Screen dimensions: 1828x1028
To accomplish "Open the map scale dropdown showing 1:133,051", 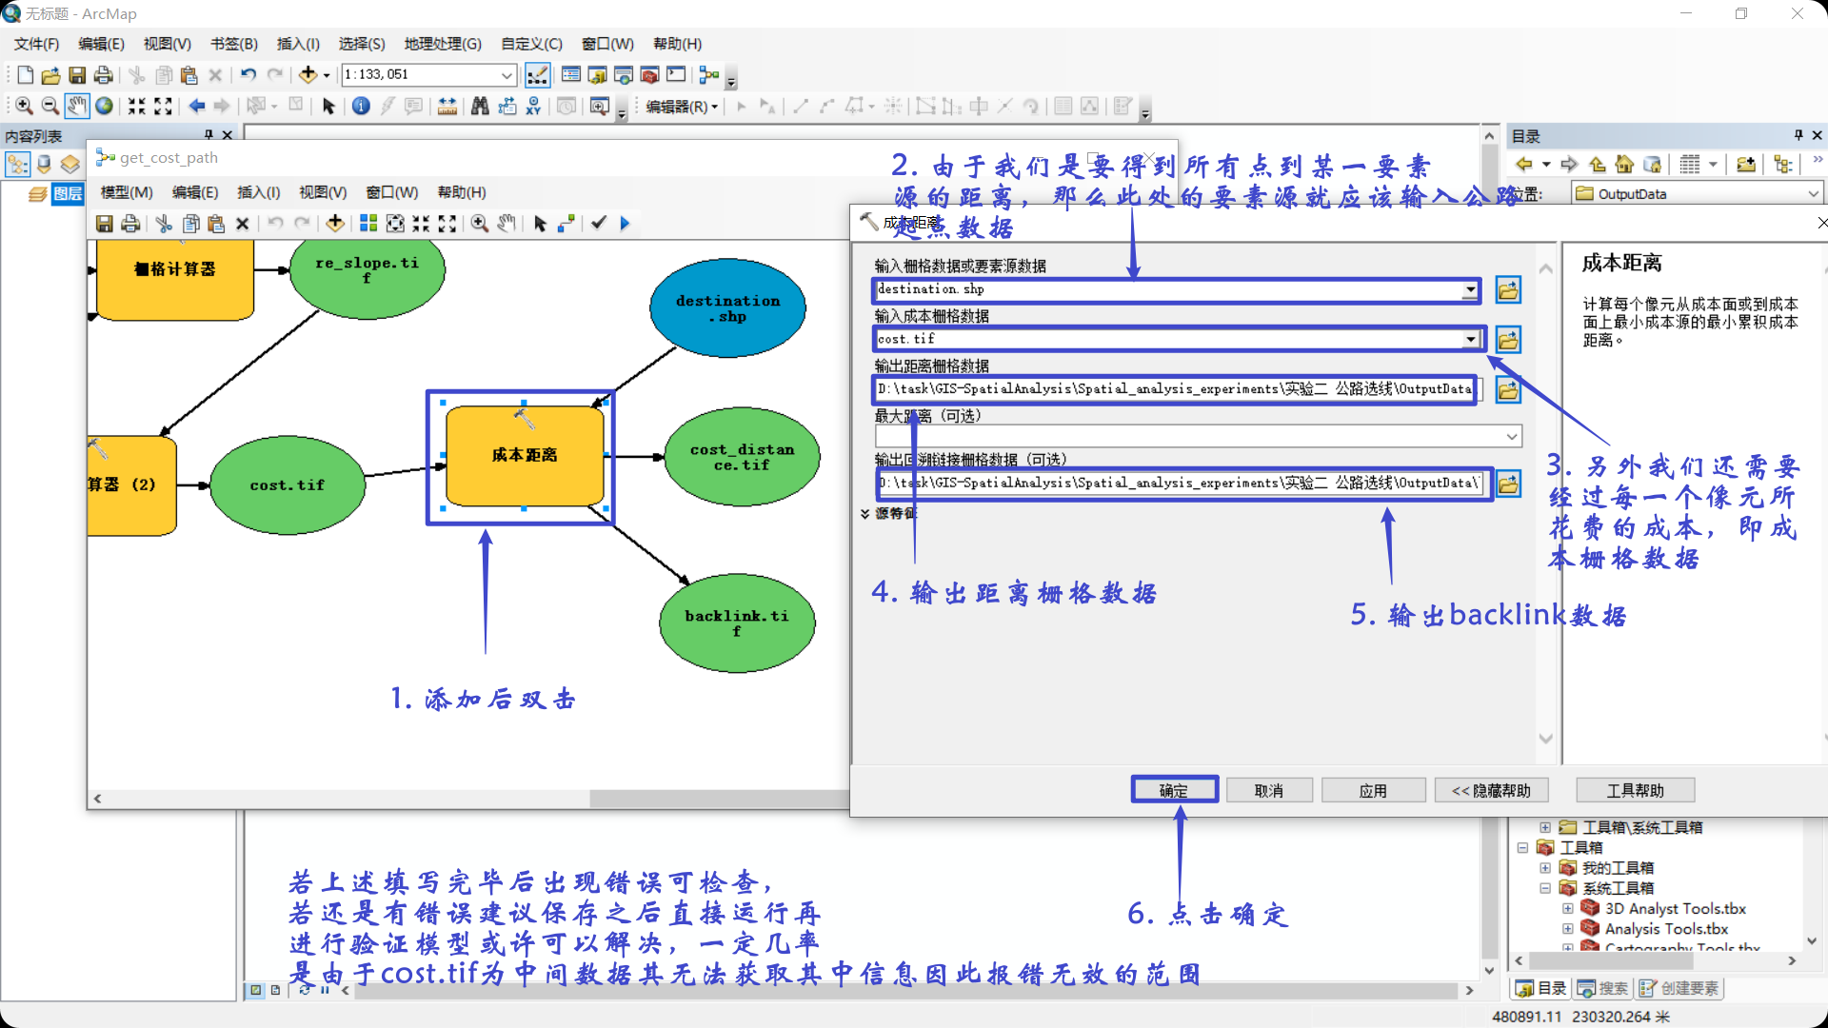I will coord(507,74).
